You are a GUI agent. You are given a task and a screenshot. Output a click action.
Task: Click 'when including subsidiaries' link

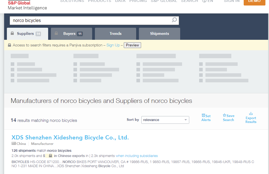(137, 156)
